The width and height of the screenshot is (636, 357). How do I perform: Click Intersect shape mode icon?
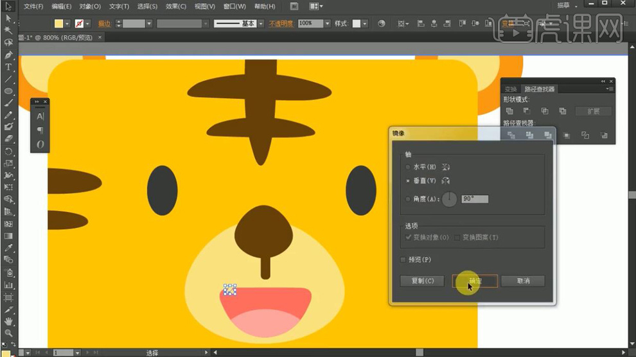coord(545,111)
